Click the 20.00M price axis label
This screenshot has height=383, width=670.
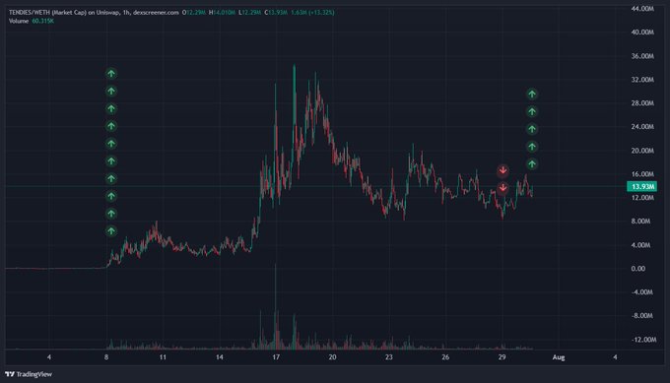(642, 151)
